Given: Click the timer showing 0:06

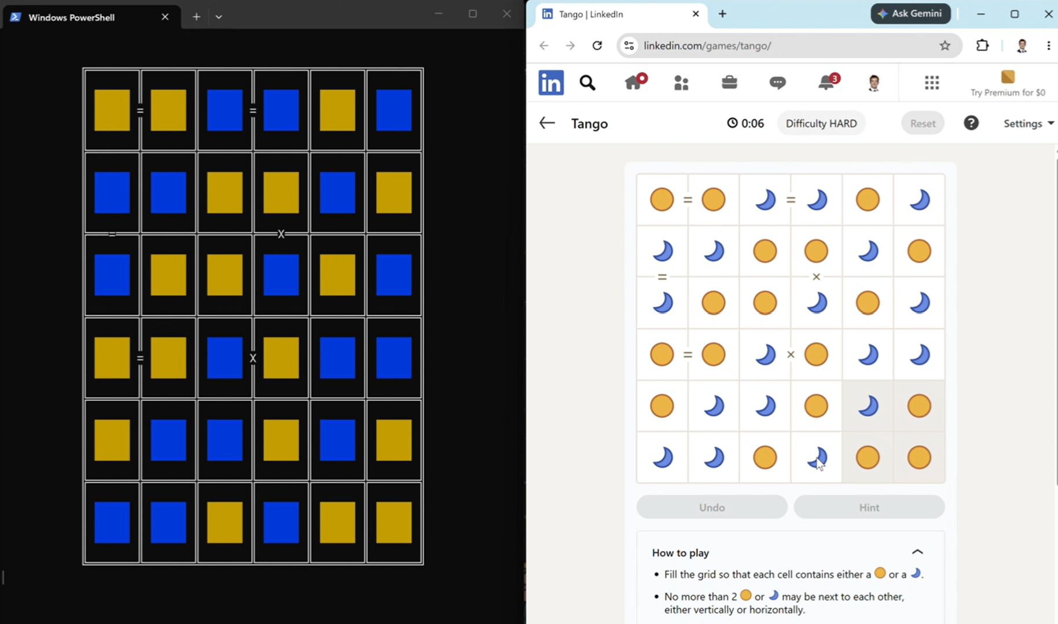Looking at the screenshot, I should tap(745, 123).
